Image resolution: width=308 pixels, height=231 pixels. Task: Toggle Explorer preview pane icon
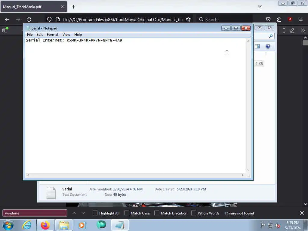(257, 46)
